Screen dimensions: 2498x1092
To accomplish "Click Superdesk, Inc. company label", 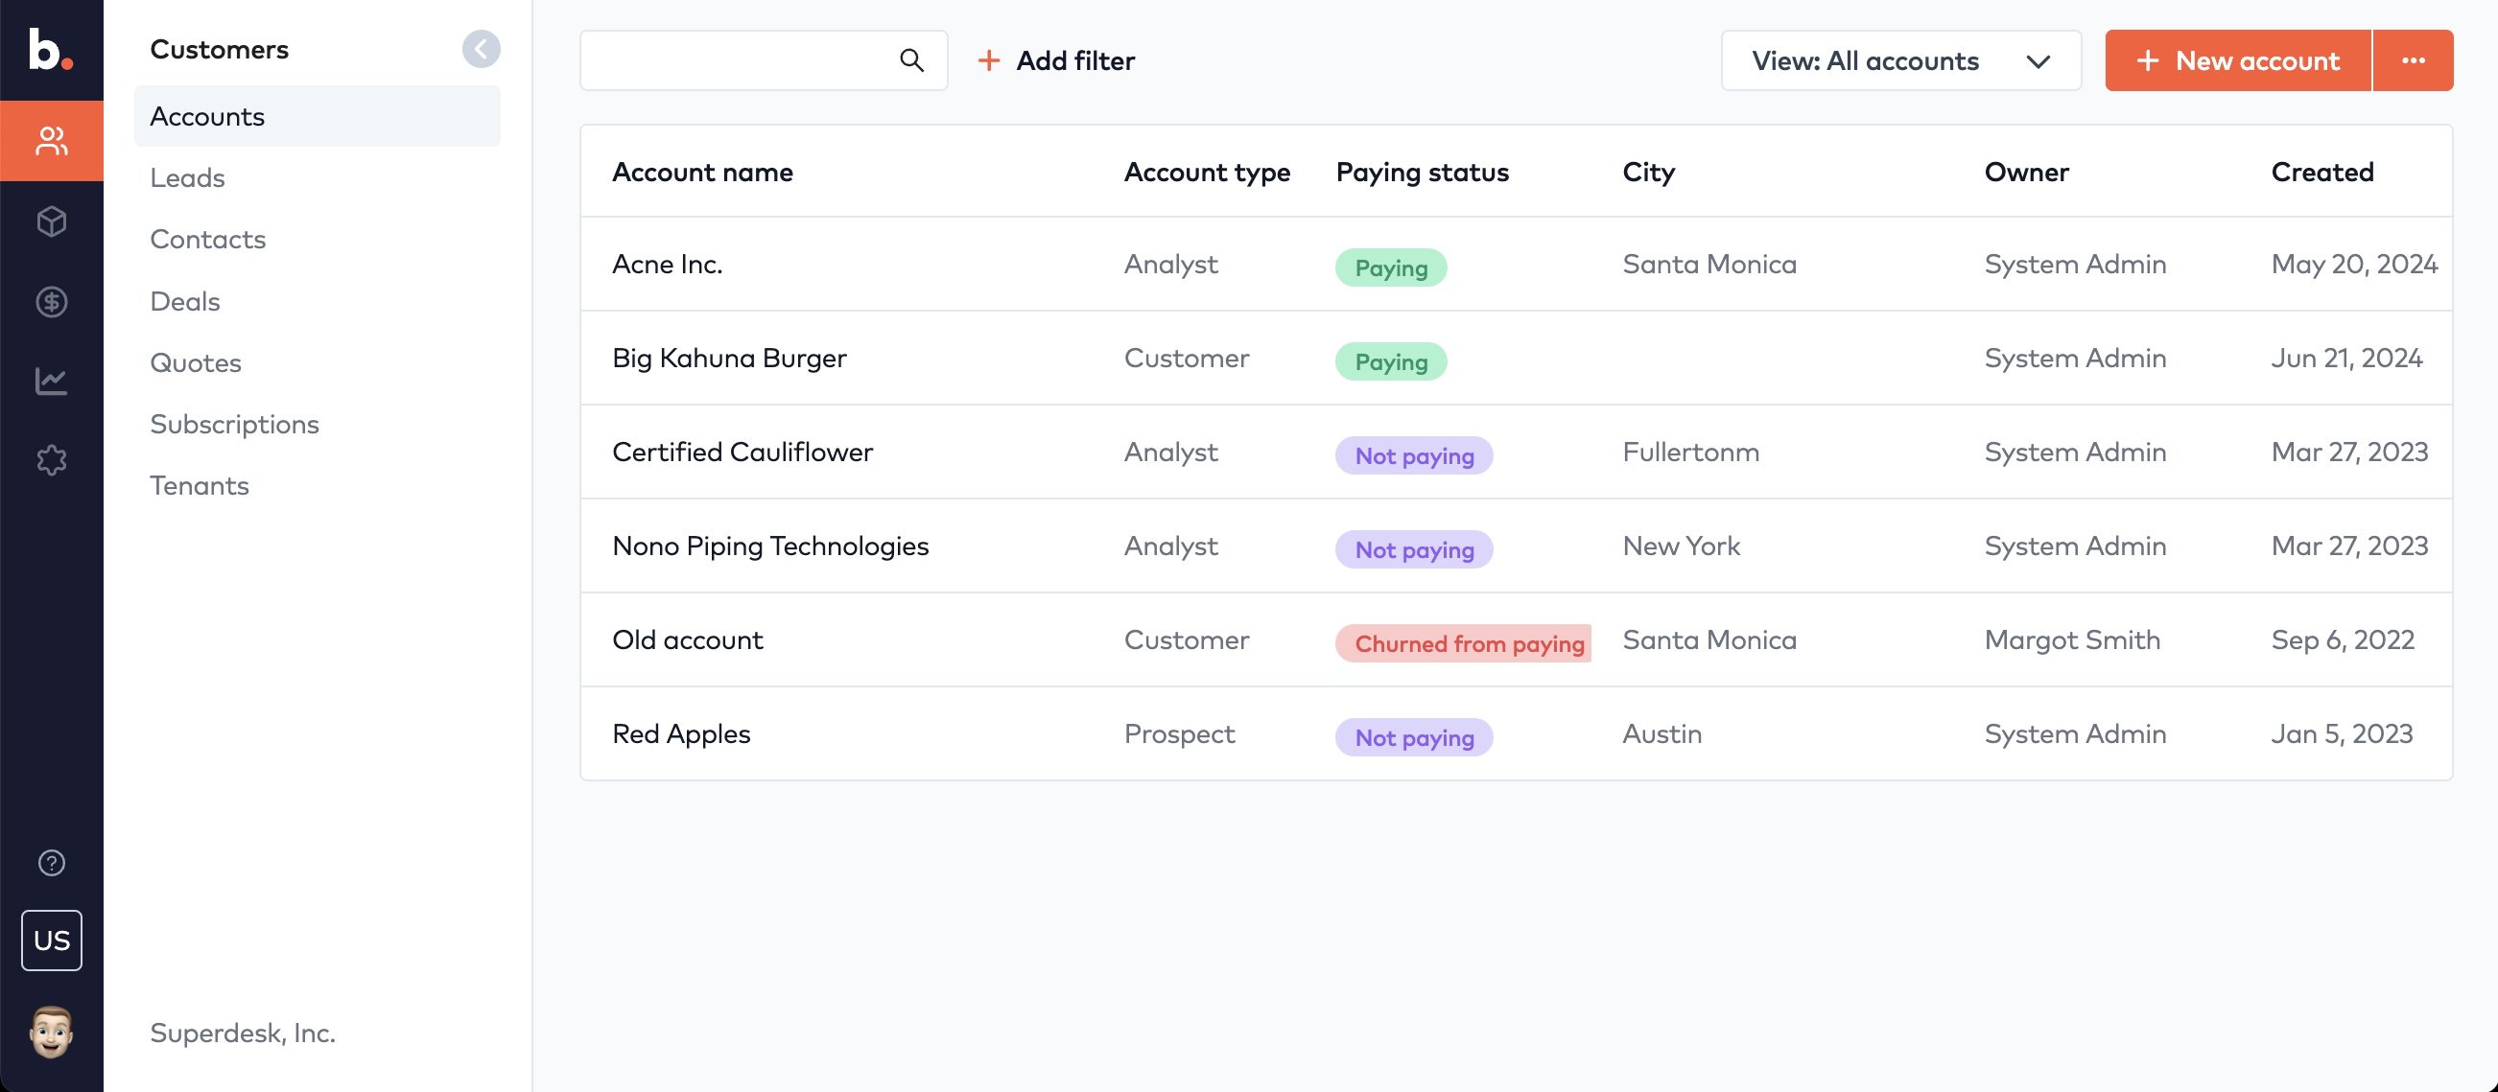I will [x=243, y=1033].
